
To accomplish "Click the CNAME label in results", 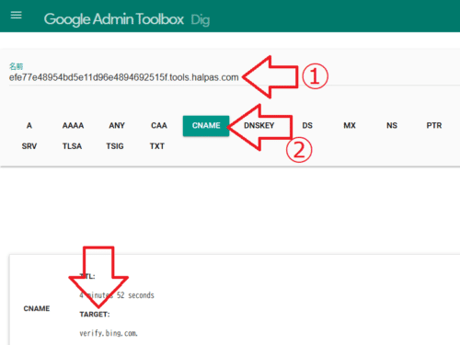I will pos(37,308).
